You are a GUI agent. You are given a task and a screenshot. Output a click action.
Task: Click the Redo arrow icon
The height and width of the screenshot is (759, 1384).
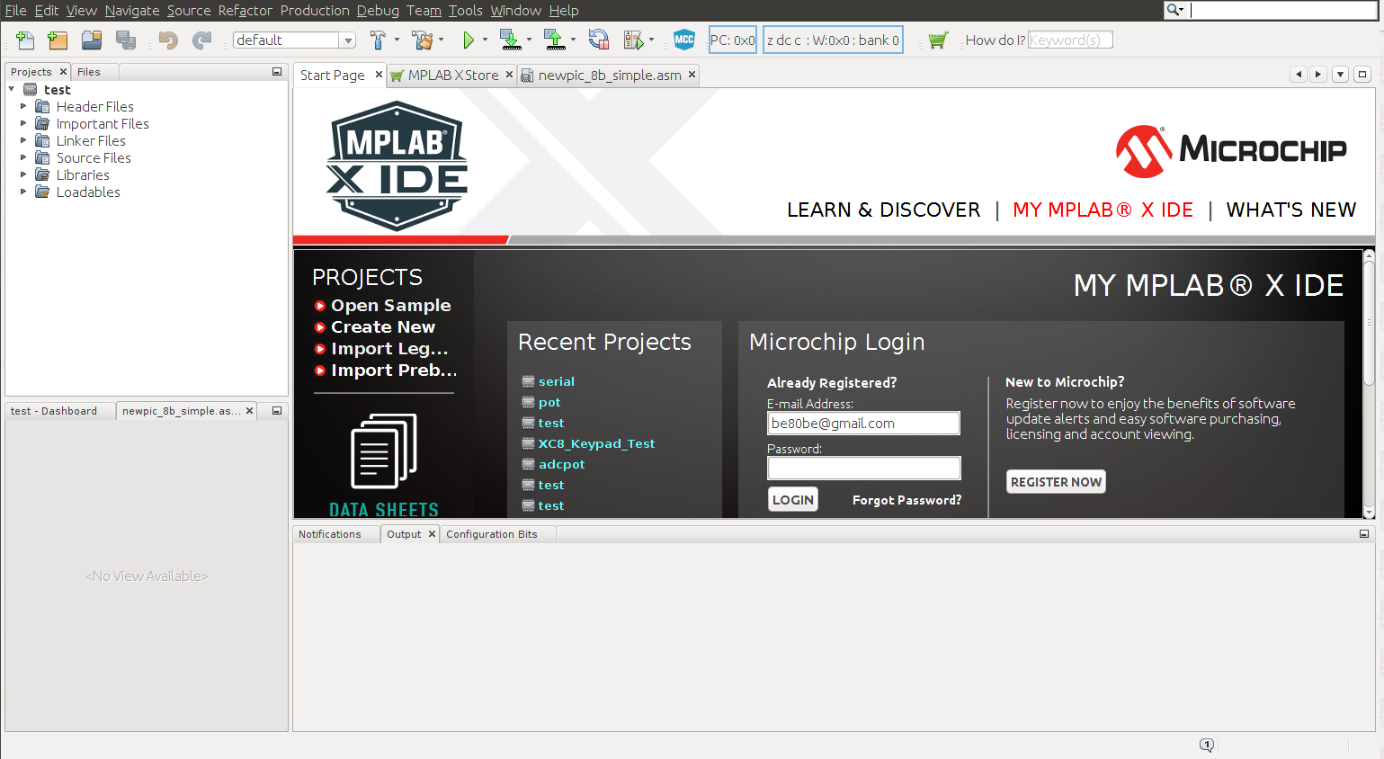(202, 40)
